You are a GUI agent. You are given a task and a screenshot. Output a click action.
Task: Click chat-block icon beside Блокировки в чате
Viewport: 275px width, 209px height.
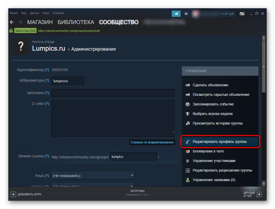pos(188,151)
